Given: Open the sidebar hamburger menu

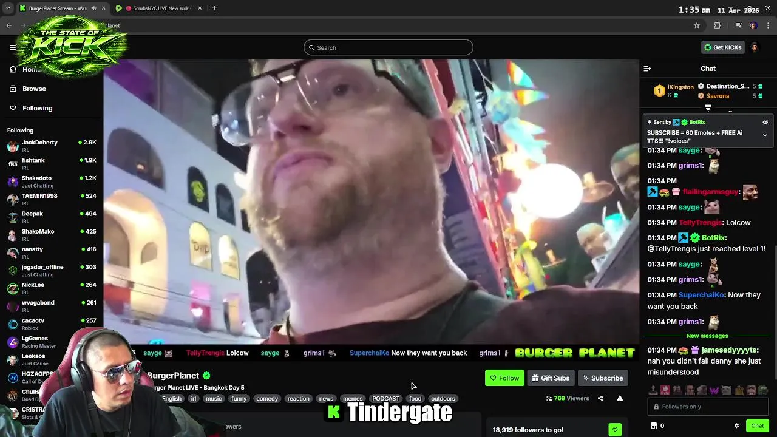Looking at the screenshot, I should pos(13,47).
